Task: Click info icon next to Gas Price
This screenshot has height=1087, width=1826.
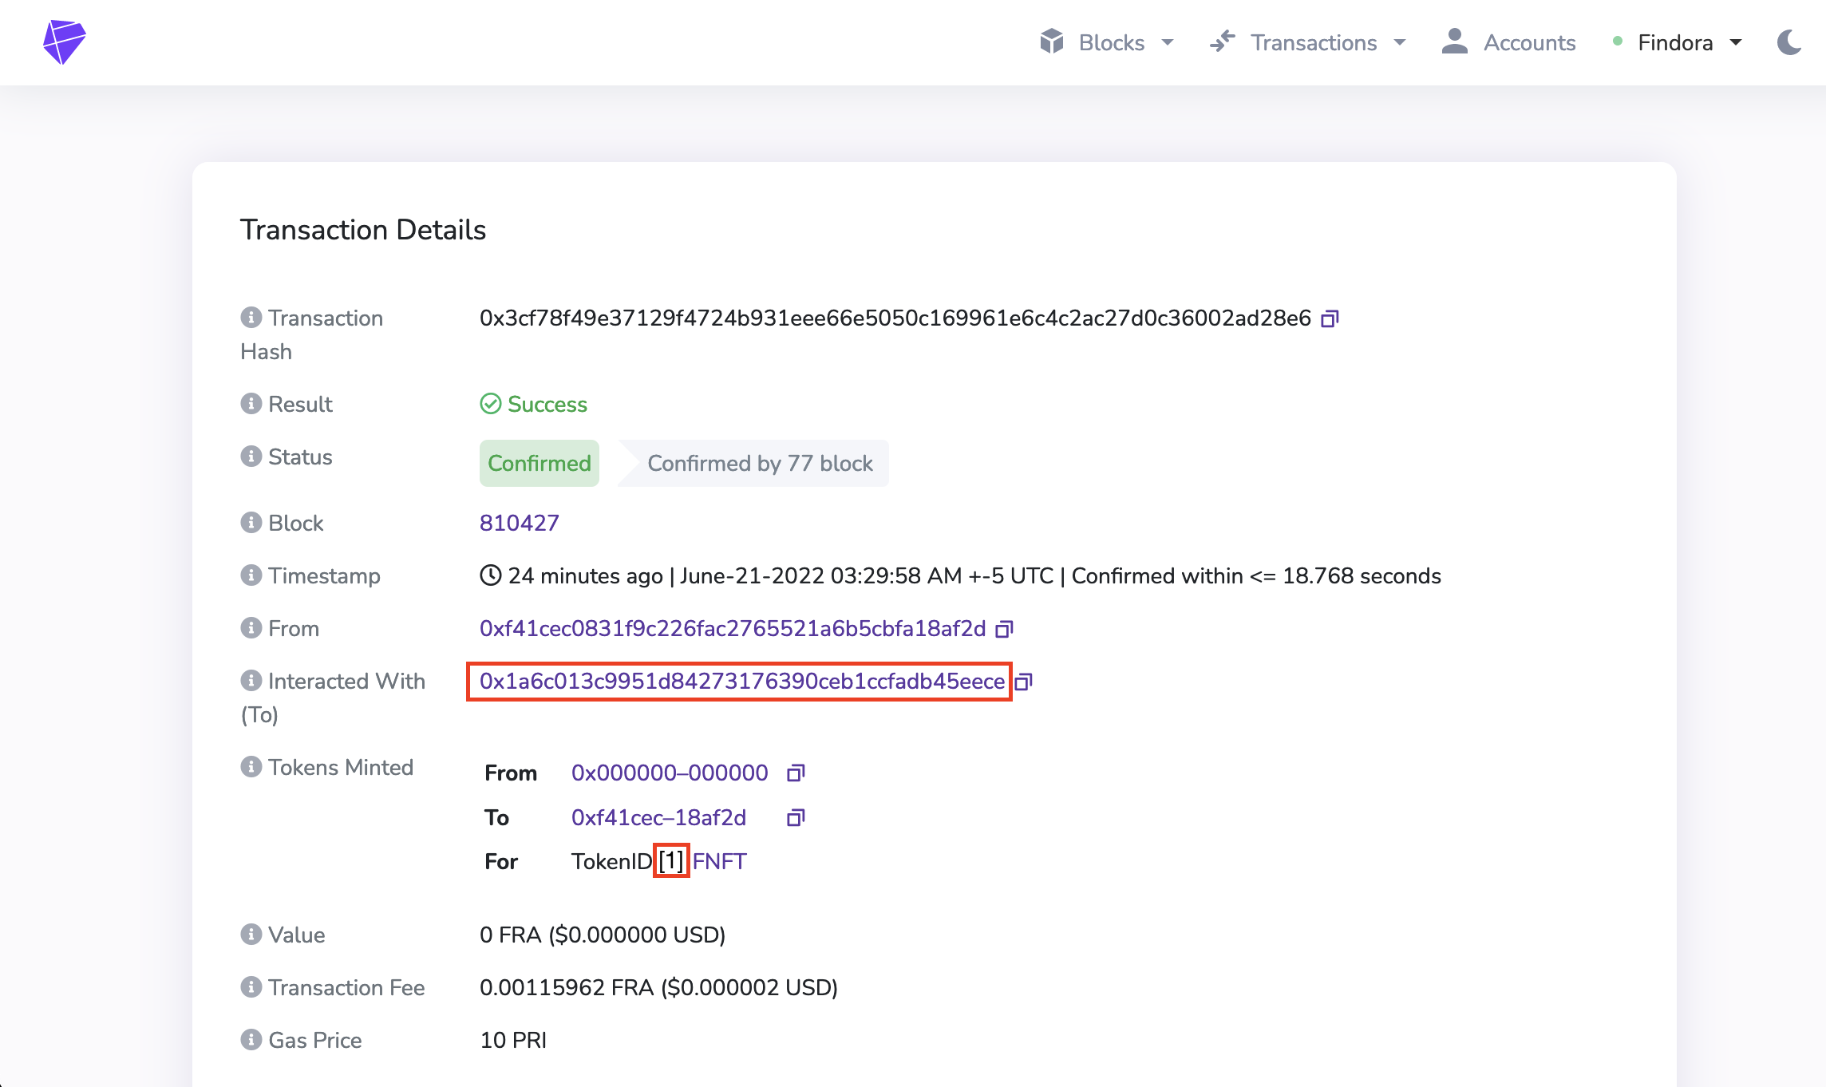Action: point(251,1040)
